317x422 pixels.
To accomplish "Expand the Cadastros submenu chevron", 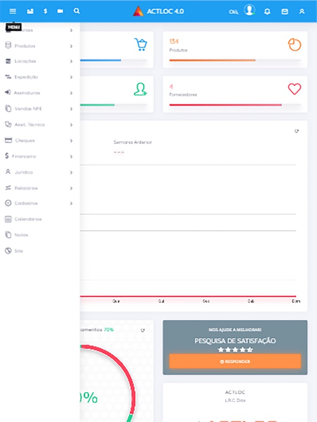I will (x=71, y=203).
